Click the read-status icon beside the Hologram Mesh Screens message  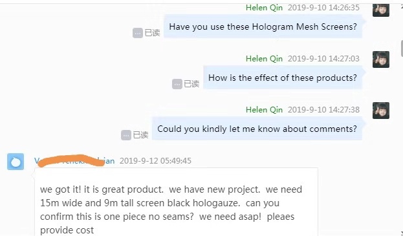138,33
